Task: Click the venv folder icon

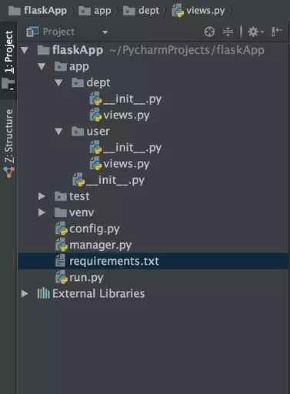Action: click(61, 212)
